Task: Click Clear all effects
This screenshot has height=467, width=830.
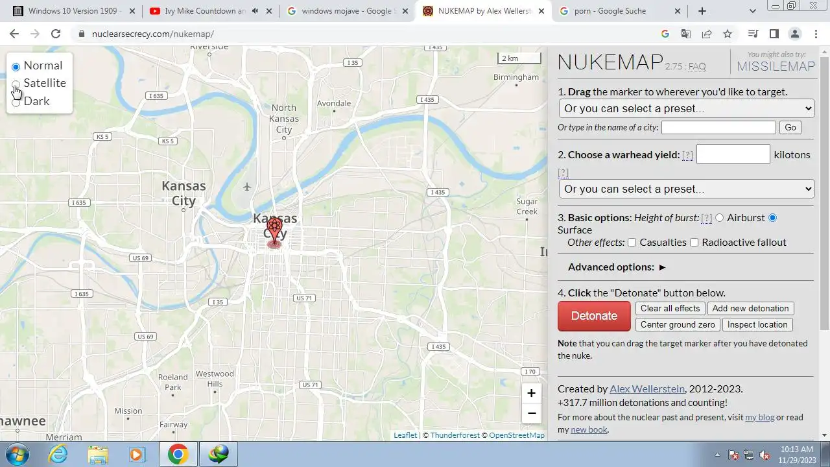Action: (670, 309)
